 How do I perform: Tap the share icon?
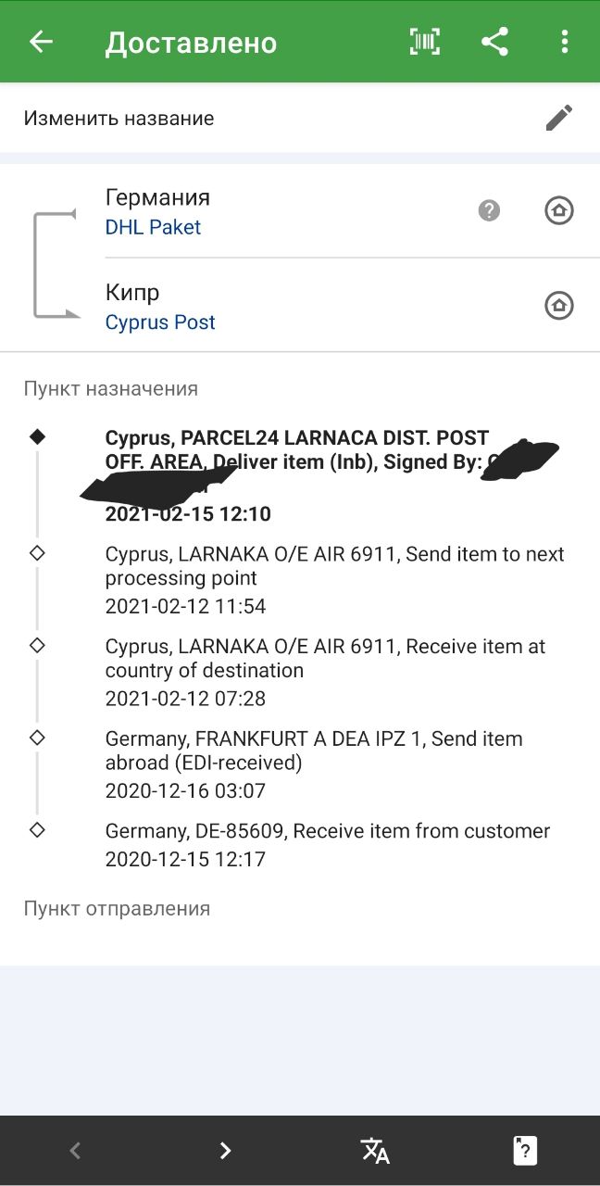(495, 42)
